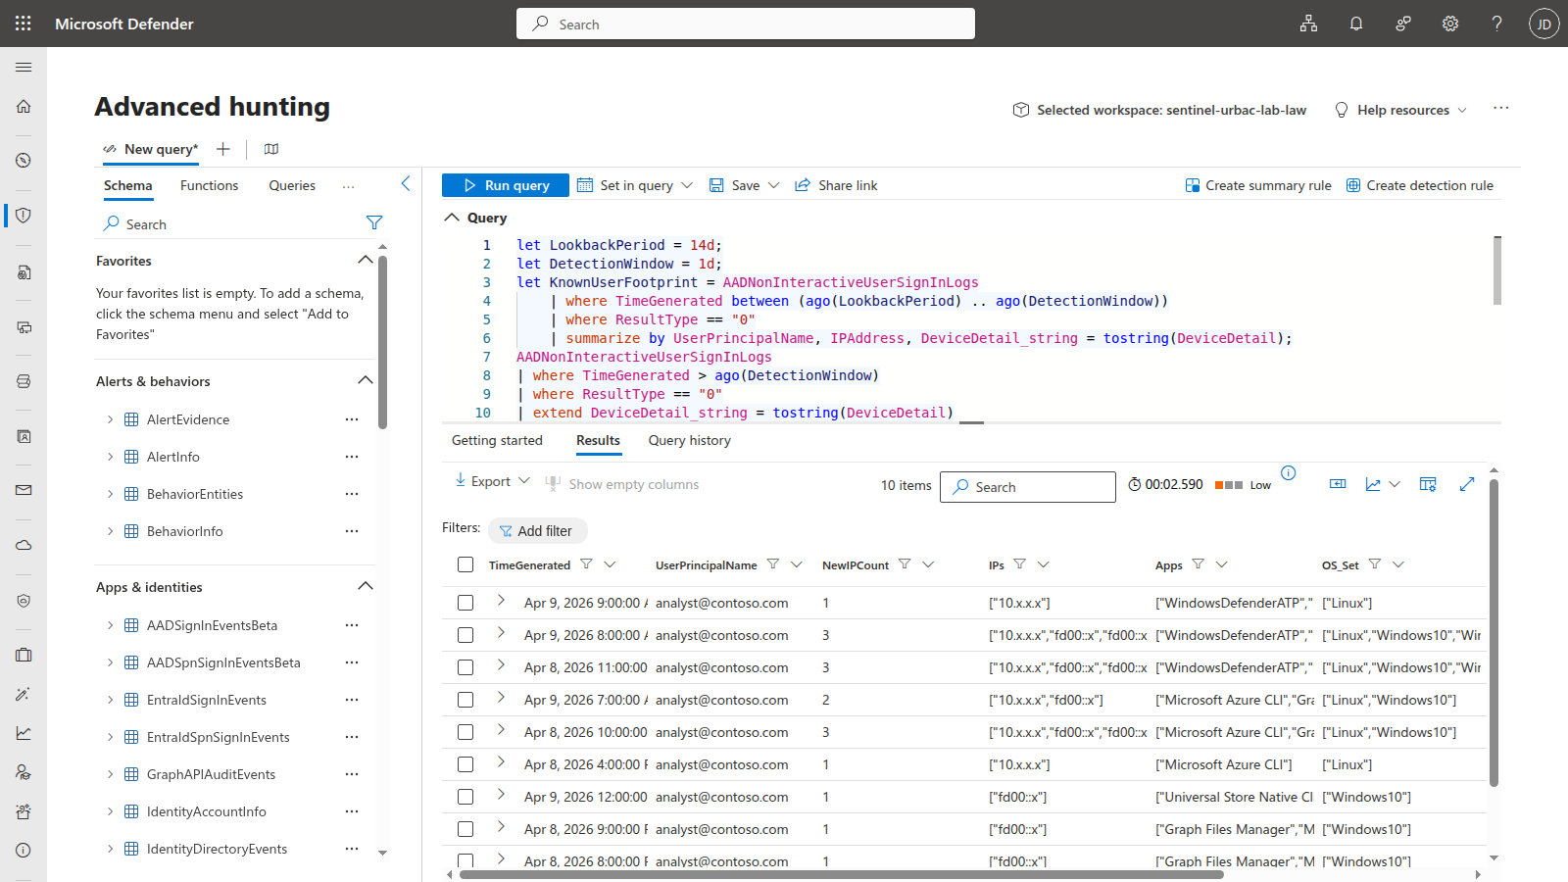This screenshot has height=882, width=1568.
Task: Collapse the Apps & identities section
Action: click(x=365, y=586)
